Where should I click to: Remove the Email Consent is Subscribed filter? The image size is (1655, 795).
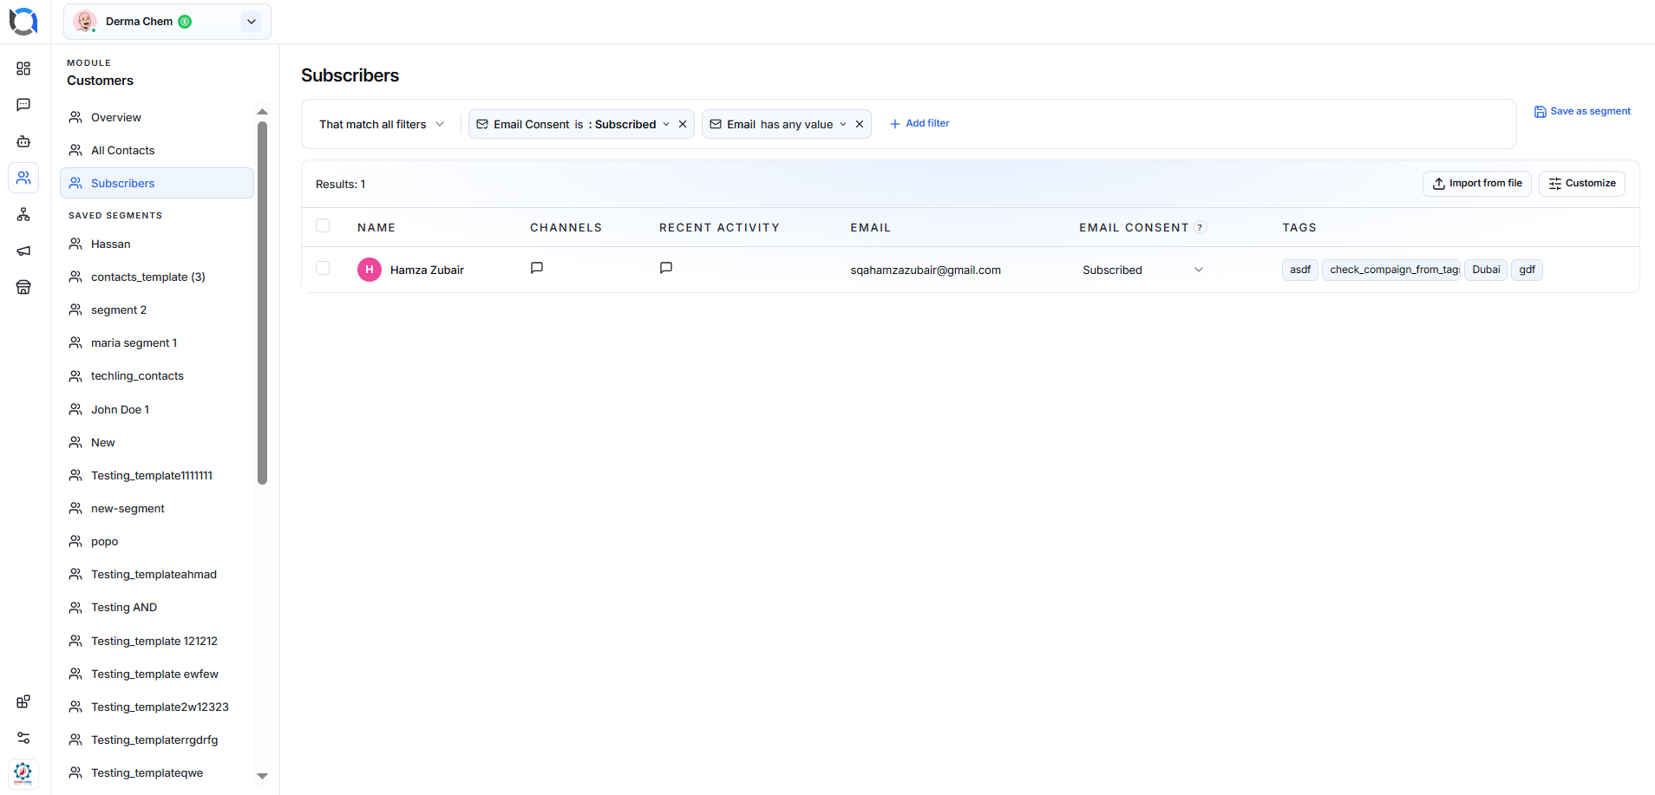pyautogui.click(x=683, y=124)
